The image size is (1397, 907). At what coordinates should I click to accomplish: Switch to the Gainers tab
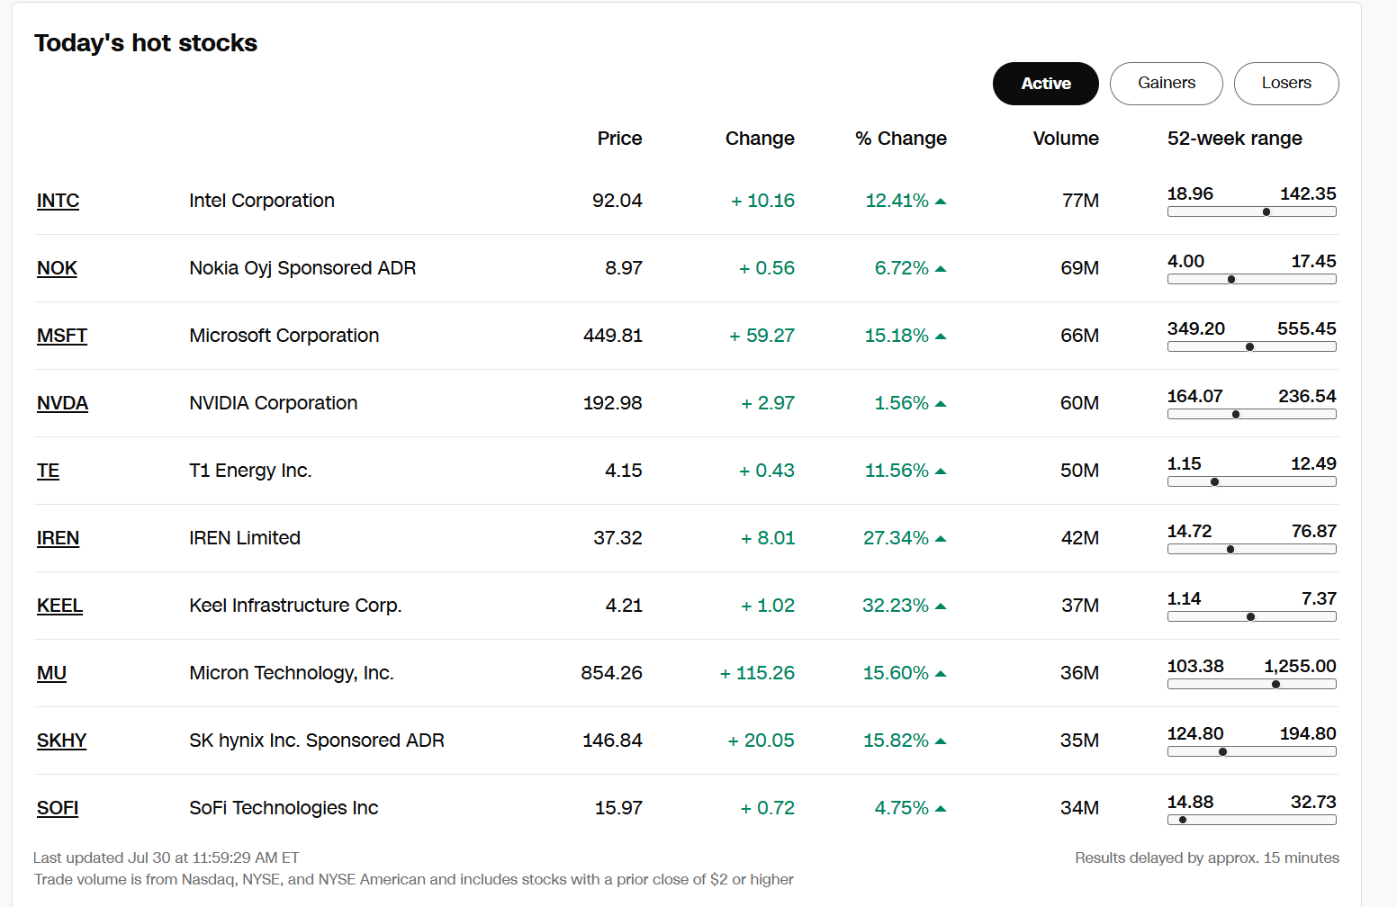(x=1167, y=84)
